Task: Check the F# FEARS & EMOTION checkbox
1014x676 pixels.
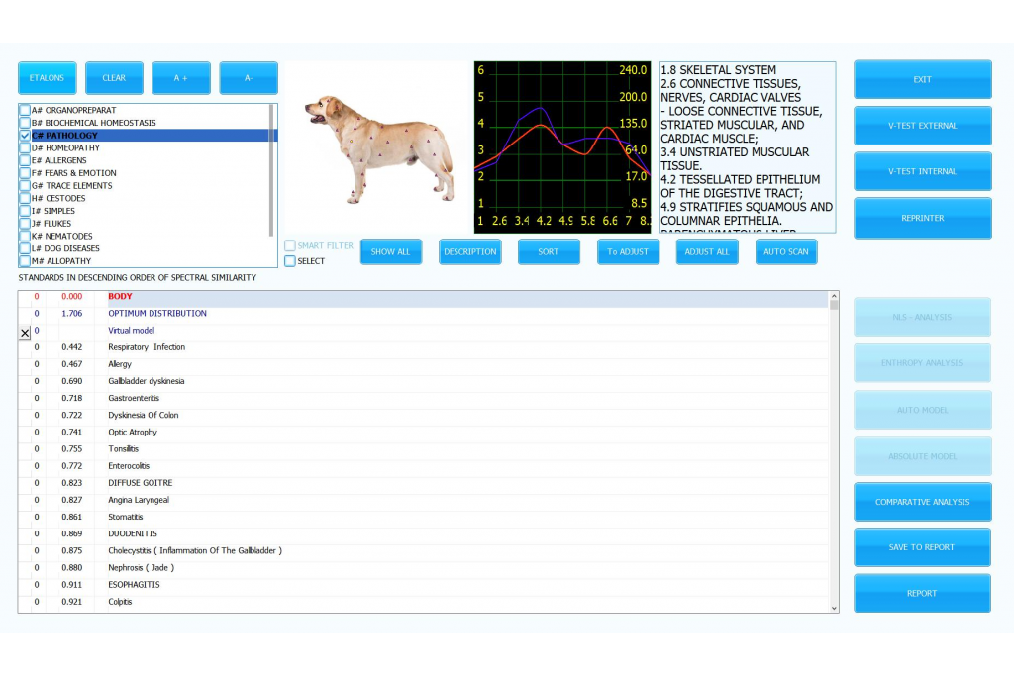Action: [25, 173]
